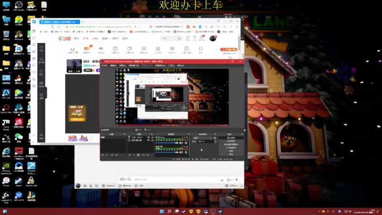Toggle visibility of the text source in OBS

tap(149, 138)
